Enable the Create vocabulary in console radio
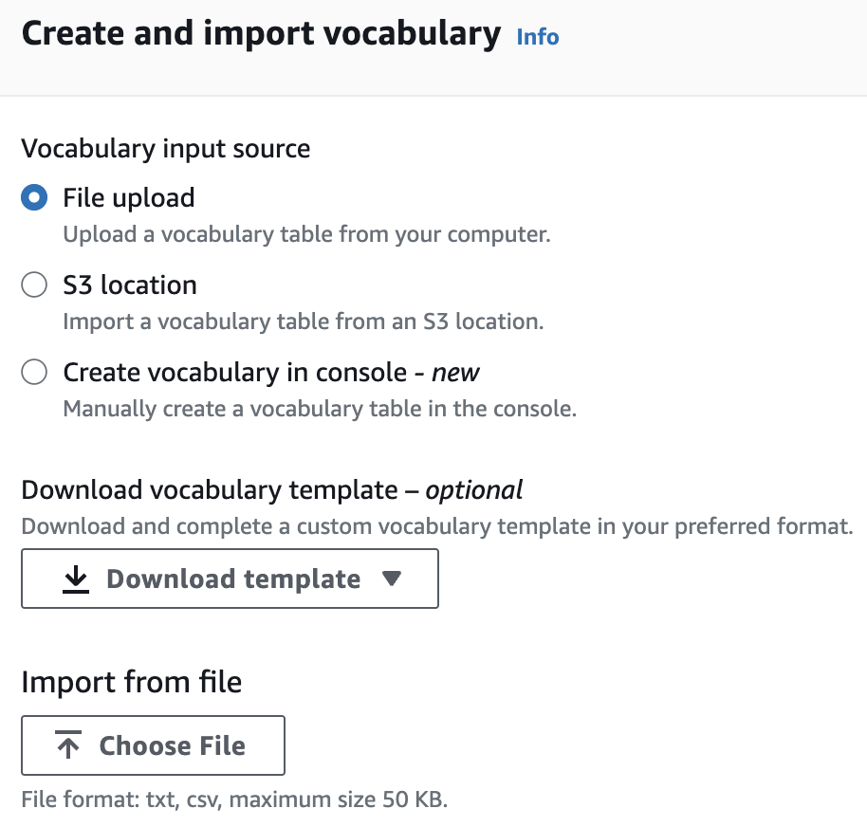 (34, 373)
